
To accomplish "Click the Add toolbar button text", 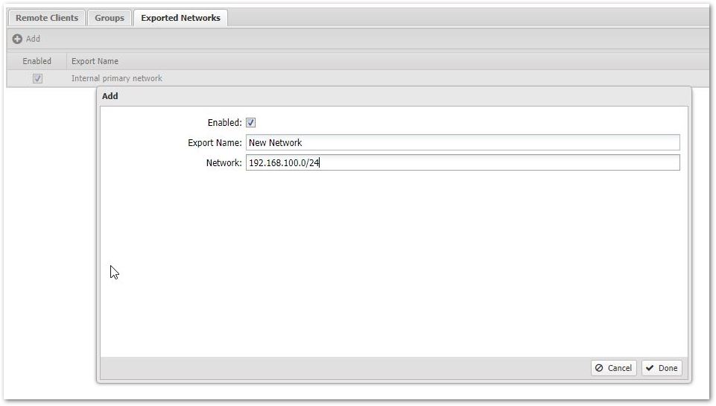I will pyautogui.click(x=33, y=39).
